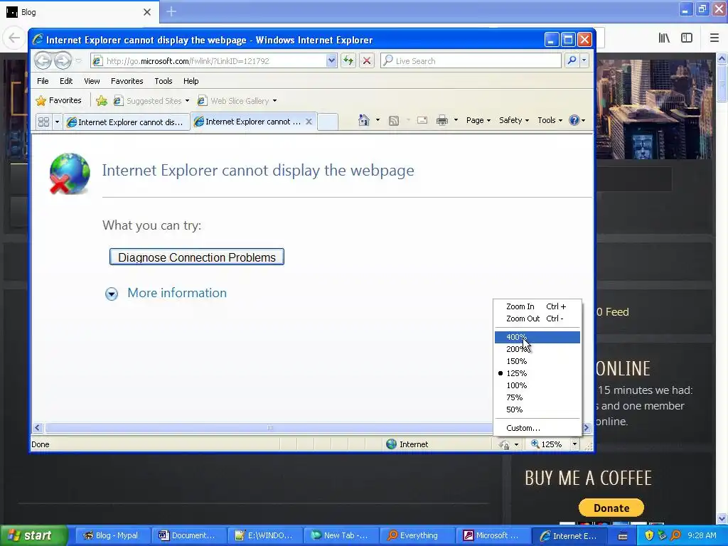The image size is (728, 546).
Task: Select 75% zoom level
Action: [537, 397]
